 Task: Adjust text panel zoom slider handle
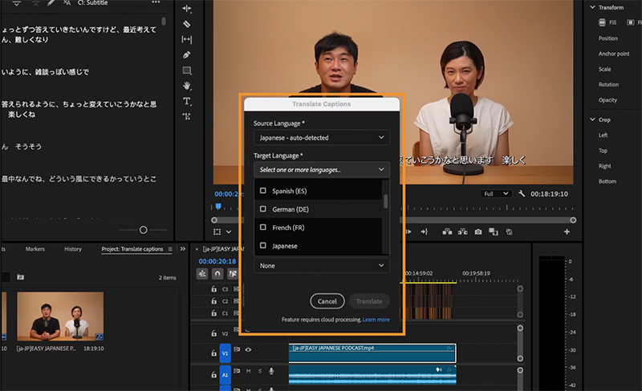[x=144, y=230]
